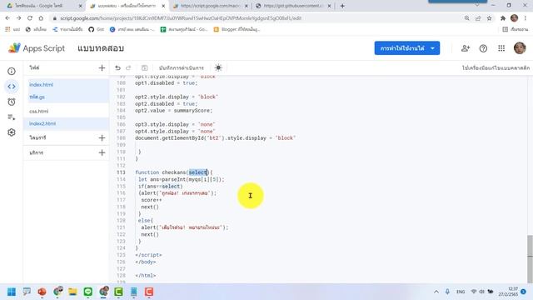Viewport: 533px width, 300px height.
Task: Open the Executions list icon
Action: pyautogui.click(x=12, y=117)
